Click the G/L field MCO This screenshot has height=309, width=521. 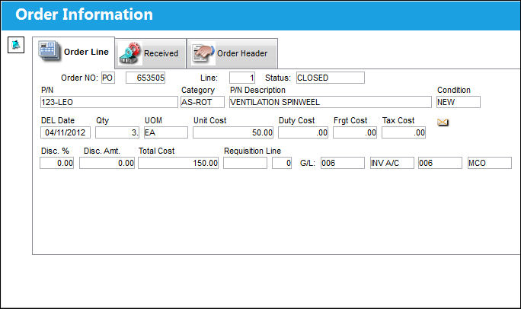490,163
